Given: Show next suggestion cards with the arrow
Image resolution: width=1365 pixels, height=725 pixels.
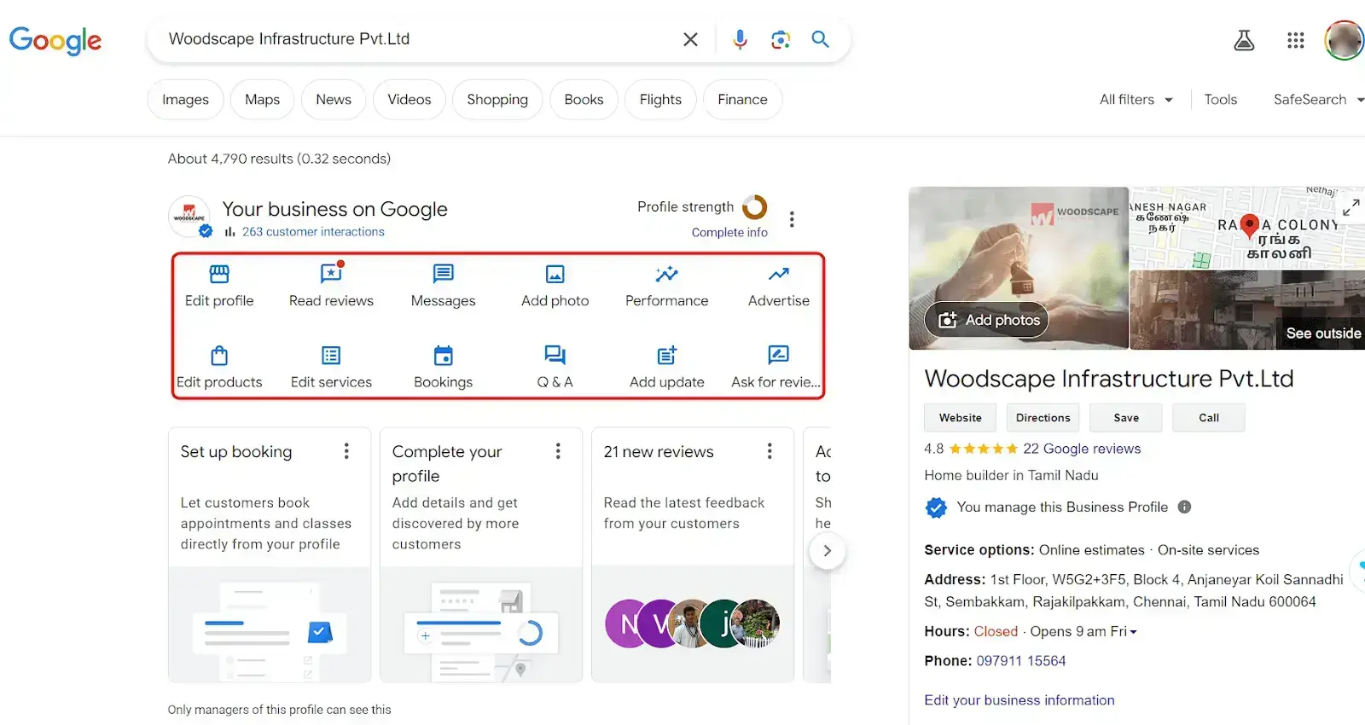Looking at the screenshot, I should (x=827, y=551).
